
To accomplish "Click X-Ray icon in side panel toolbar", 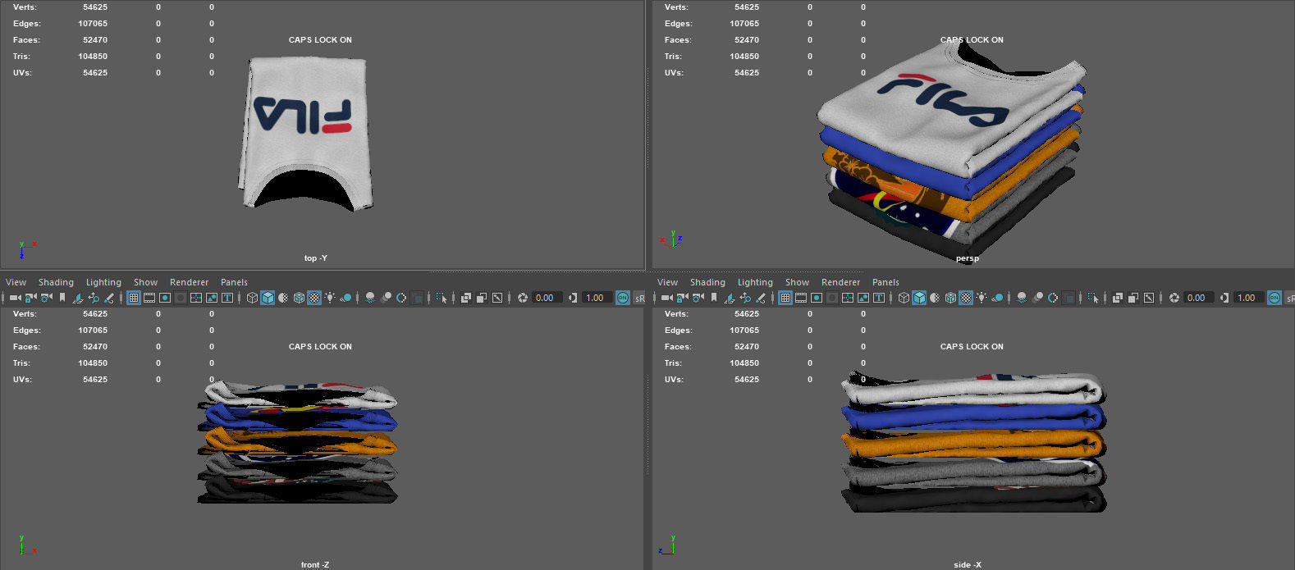I will (x=1117, y=298).
